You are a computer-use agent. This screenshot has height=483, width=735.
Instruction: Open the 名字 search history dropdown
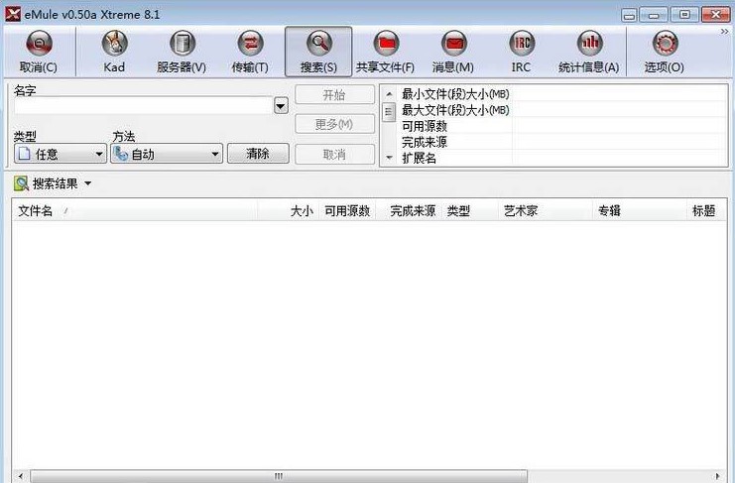click(281, 106)
